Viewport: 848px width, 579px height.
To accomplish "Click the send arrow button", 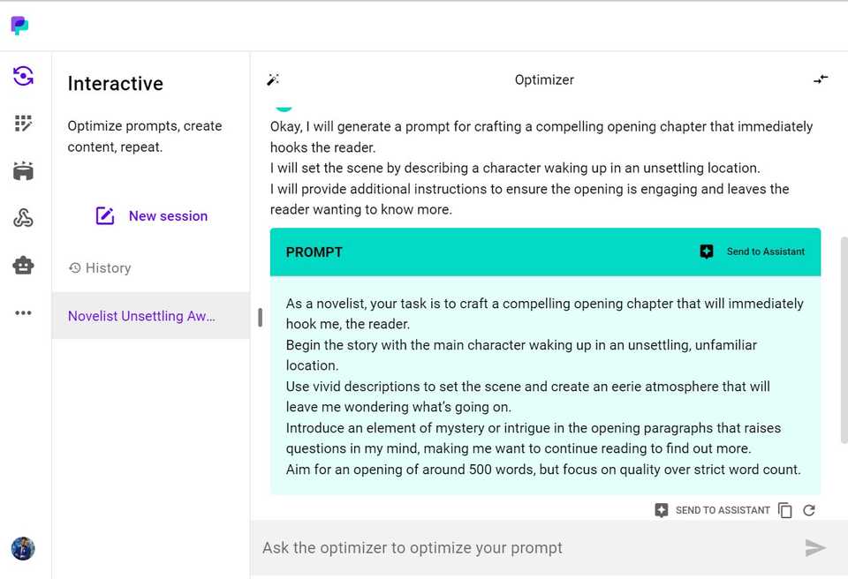I will pyautogui.click(x=815, y=548).
